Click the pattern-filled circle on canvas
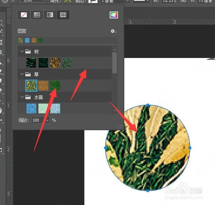 [x=148, y=148]
